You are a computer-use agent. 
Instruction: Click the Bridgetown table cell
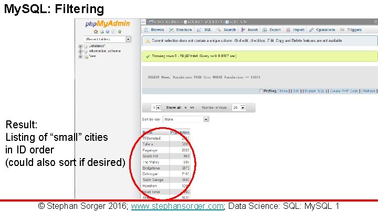coord(155,168)
